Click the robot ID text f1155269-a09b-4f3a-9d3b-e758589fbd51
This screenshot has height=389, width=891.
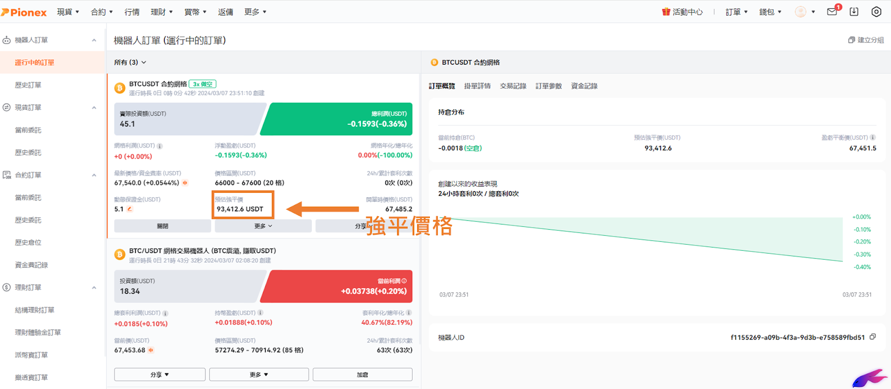[x=798, y=337]
